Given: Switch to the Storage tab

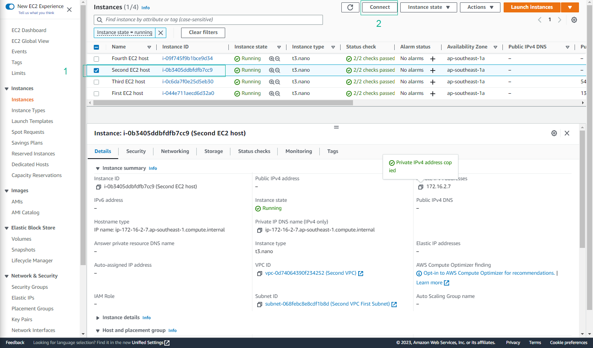Looking at the screenshot, I should coord(214,151).
